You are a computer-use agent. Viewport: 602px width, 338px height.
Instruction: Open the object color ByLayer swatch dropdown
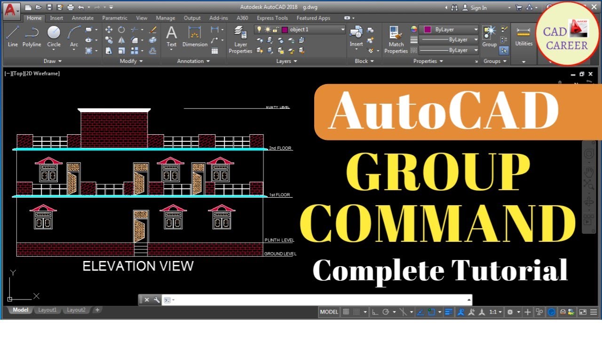(449, 30)
